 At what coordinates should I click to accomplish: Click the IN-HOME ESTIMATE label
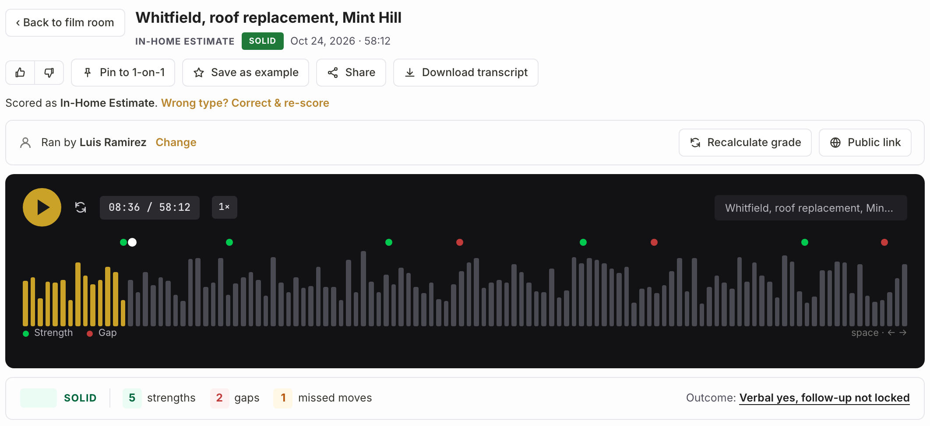(x=185, y=42)
